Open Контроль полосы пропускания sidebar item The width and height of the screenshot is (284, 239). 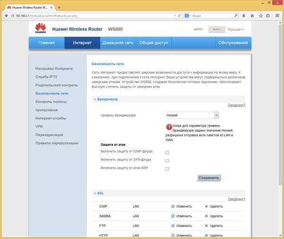(x=51, y=106)
